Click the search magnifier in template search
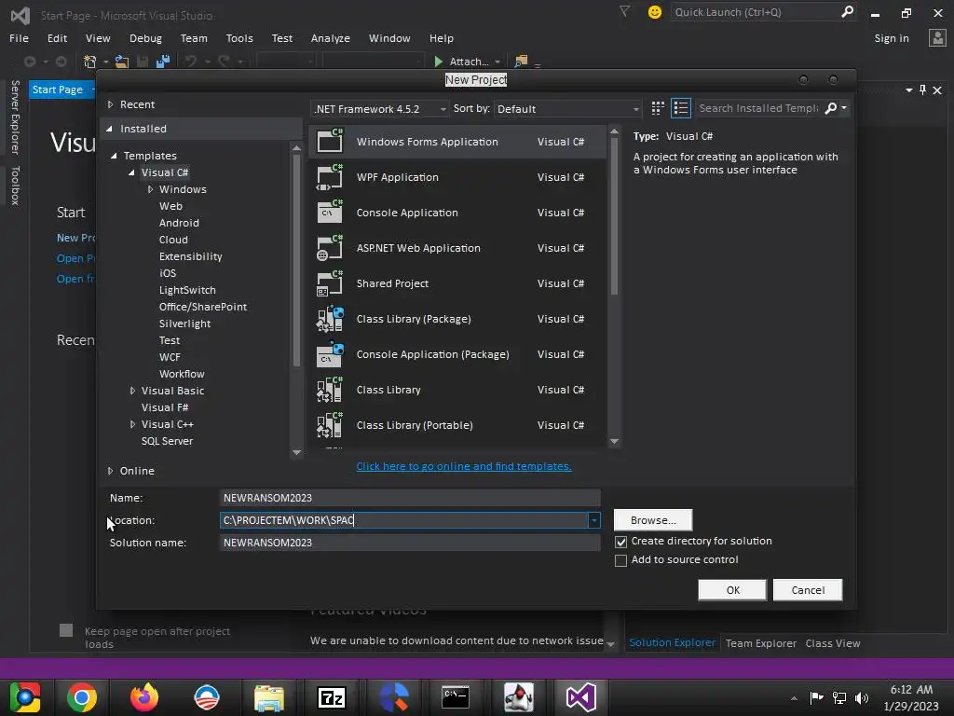Viewport: 954px width, 716px height. pos(830,108)
